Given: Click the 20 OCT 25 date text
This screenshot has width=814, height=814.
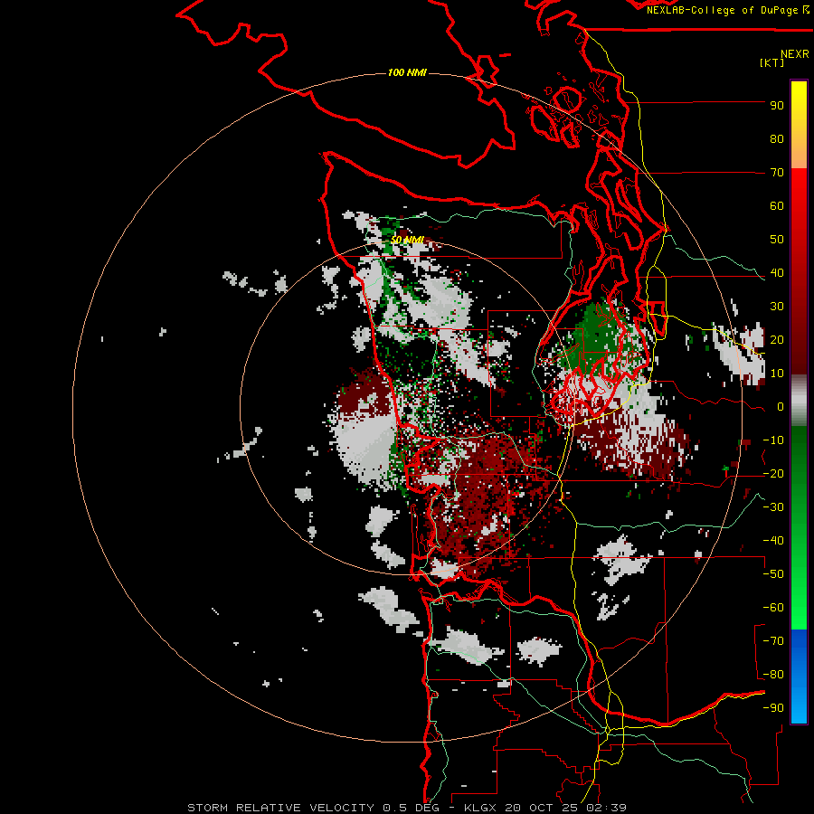Looking at the screenshot, I should [541, 808].
